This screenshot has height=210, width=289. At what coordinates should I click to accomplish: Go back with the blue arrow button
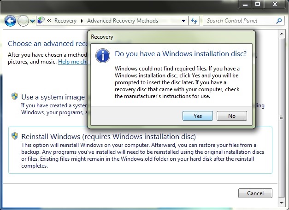[x=10, y=21]
